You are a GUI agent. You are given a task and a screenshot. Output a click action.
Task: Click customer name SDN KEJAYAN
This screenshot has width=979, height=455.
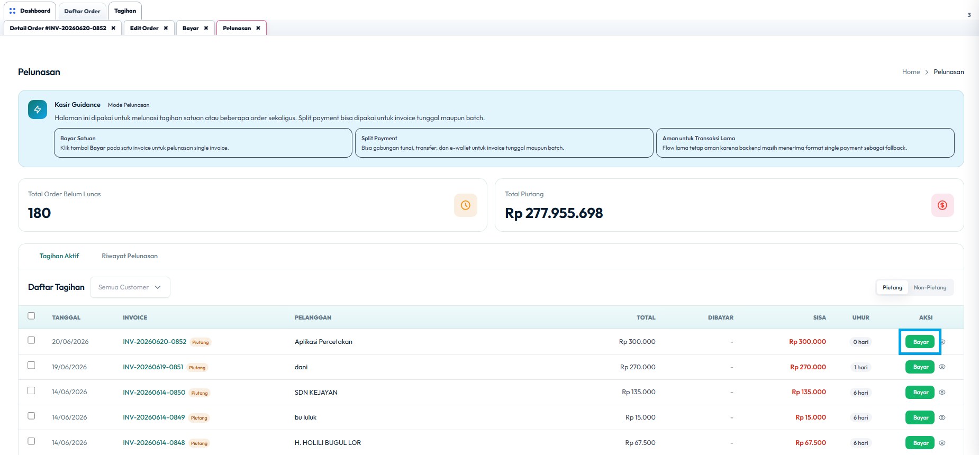coord(316,393)
